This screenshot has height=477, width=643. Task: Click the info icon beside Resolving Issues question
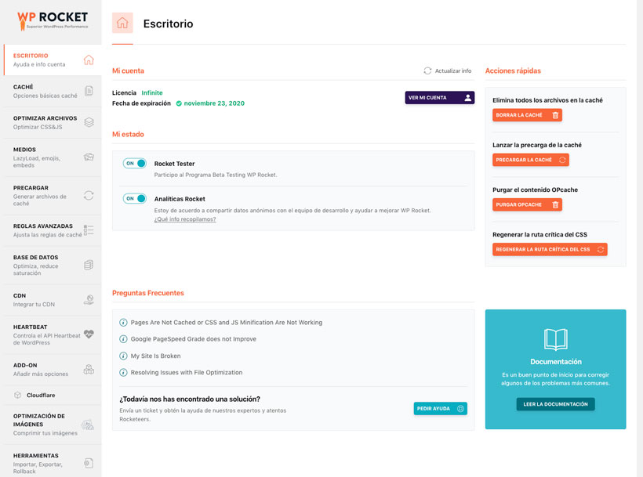123,372
